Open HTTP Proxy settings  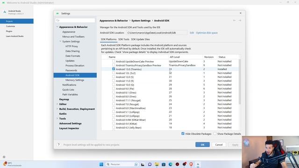point(71,46)
